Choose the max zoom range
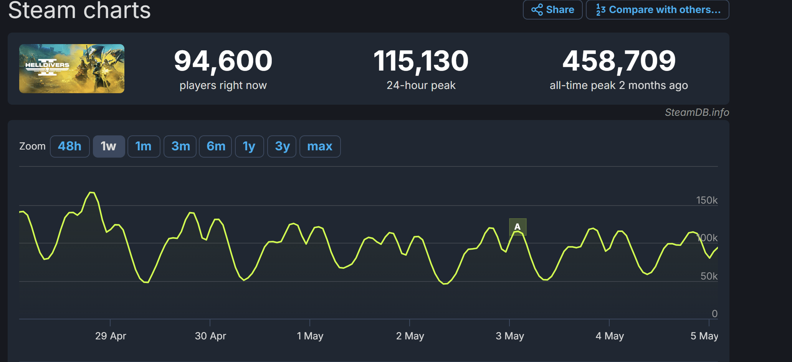Screen dimensions: 792x362 pyautogui.click(x=320, y=146)
